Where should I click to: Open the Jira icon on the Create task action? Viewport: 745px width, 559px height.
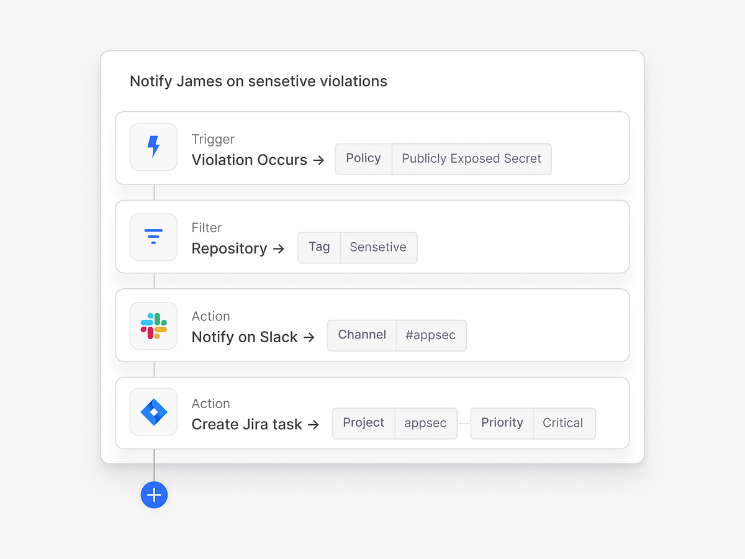[153, 412]
